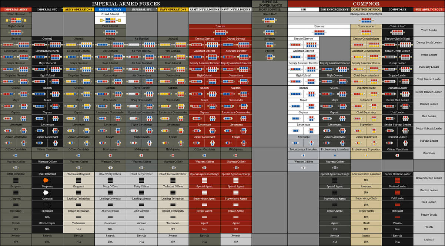The width and height of the screenshot is (445, 246).
Task: Select the IMPERIAL GOVERNANCE title
Action: [270, 3]
